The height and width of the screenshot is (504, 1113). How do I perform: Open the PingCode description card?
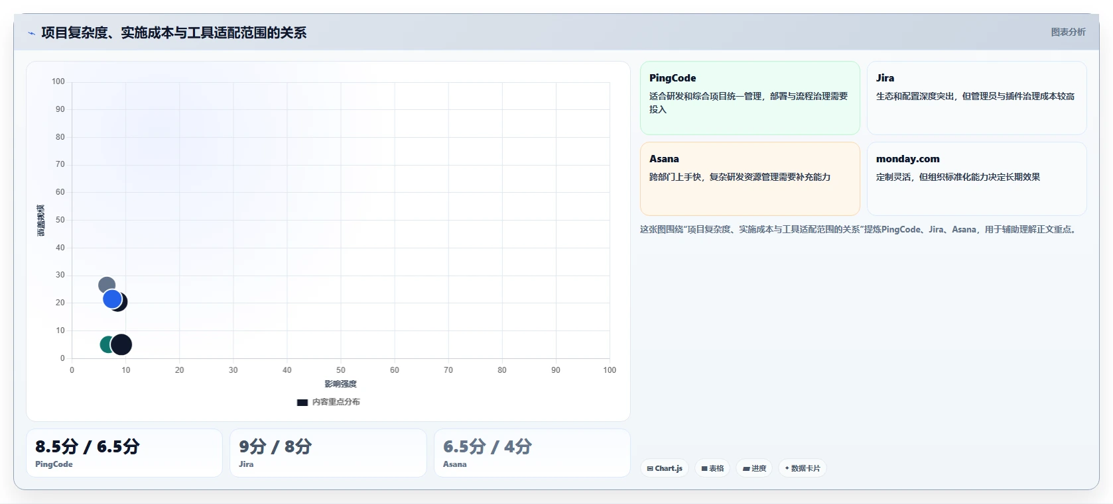[750, 98]
